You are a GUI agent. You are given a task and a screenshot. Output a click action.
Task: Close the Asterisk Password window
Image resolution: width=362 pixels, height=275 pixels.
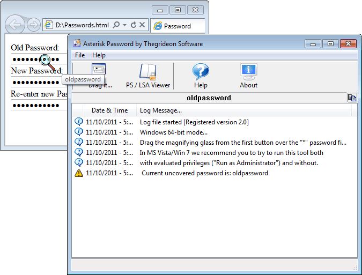click(348, 43)
